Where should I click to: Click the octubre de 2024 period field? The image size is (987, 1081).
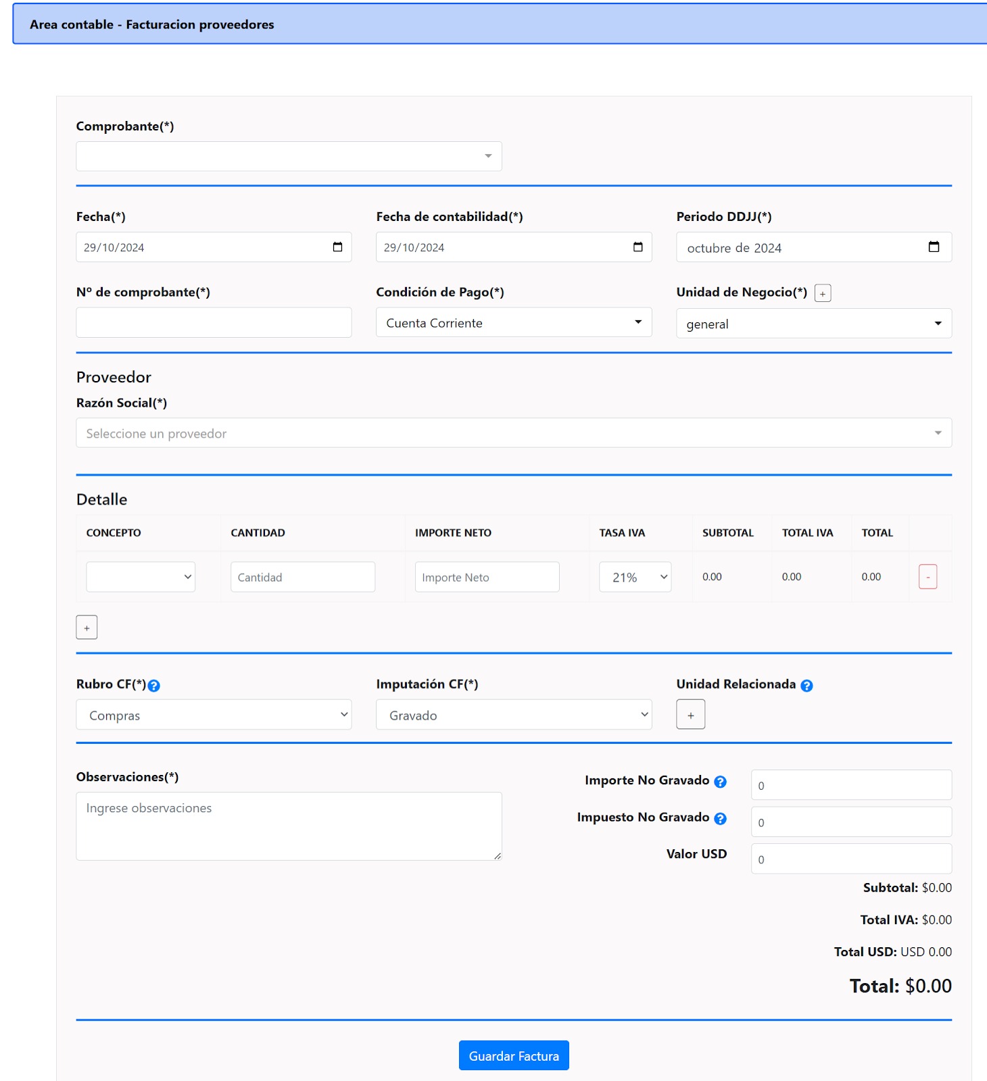click(814, 247)
